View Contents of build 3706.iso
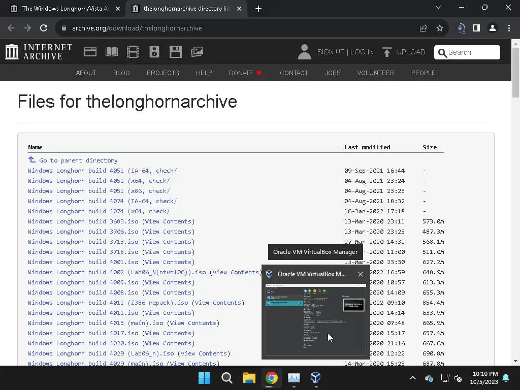The height and width of the screenshot is (390, 520). pyautogui.click(x=168, y=232)
